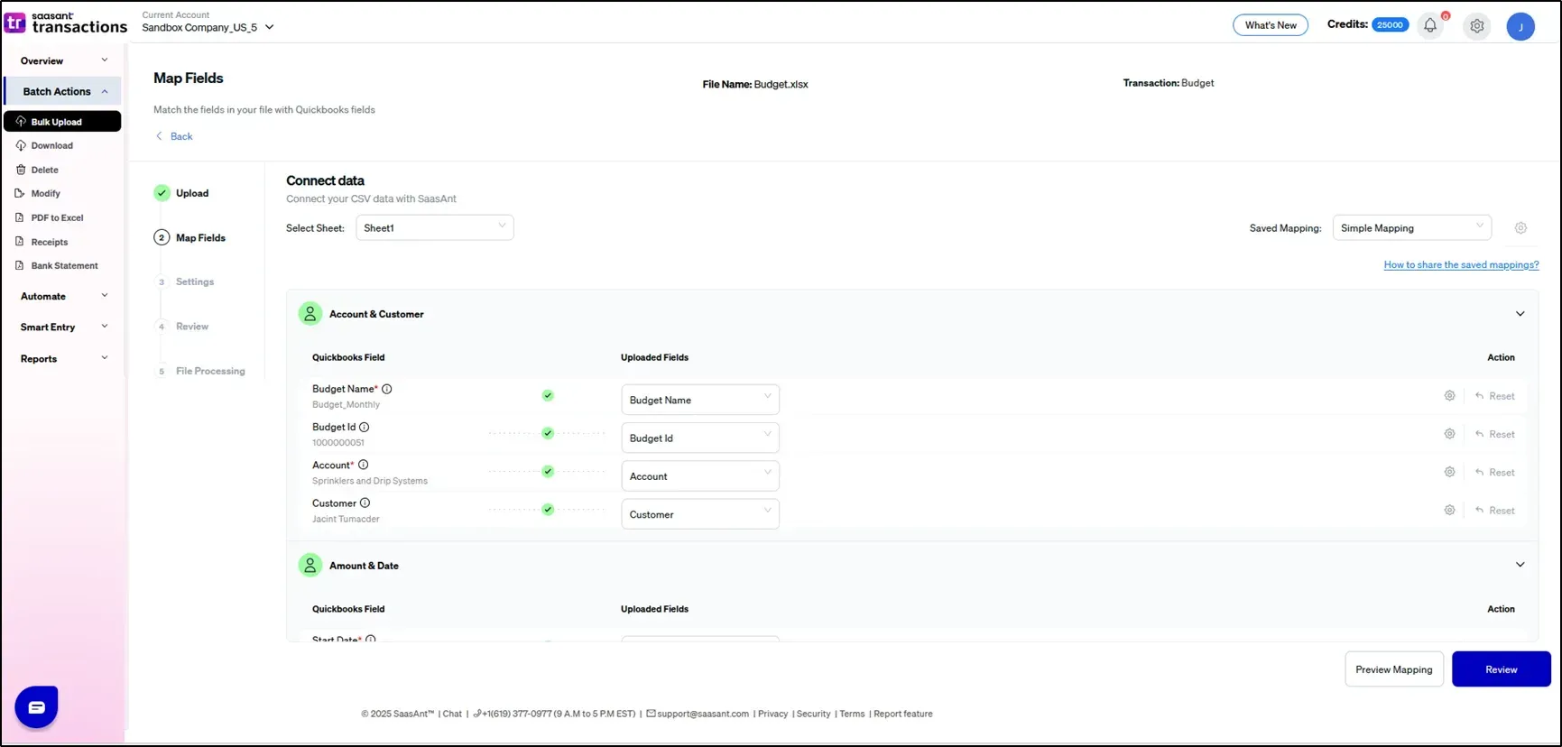The height and width of the screenshot is (747, 1562).
Task: Open the Budget Id uploaded field dropdown
Action: click(x=700, y=438)
